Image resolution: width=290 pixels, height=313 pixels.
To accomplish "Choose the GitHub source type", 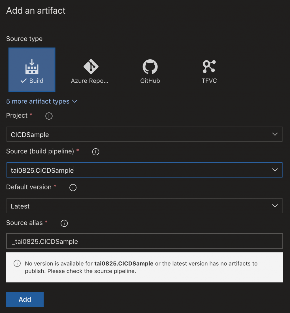I will 150,72.
